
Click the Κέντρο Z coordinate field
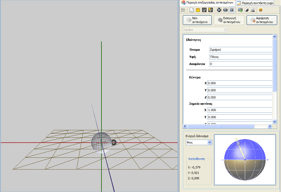coord(240,97)
